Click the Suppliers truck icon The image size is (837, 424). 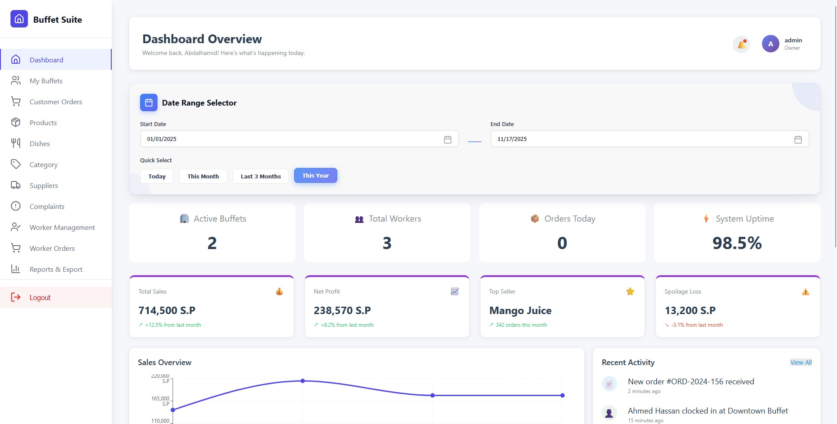point(16,185)
